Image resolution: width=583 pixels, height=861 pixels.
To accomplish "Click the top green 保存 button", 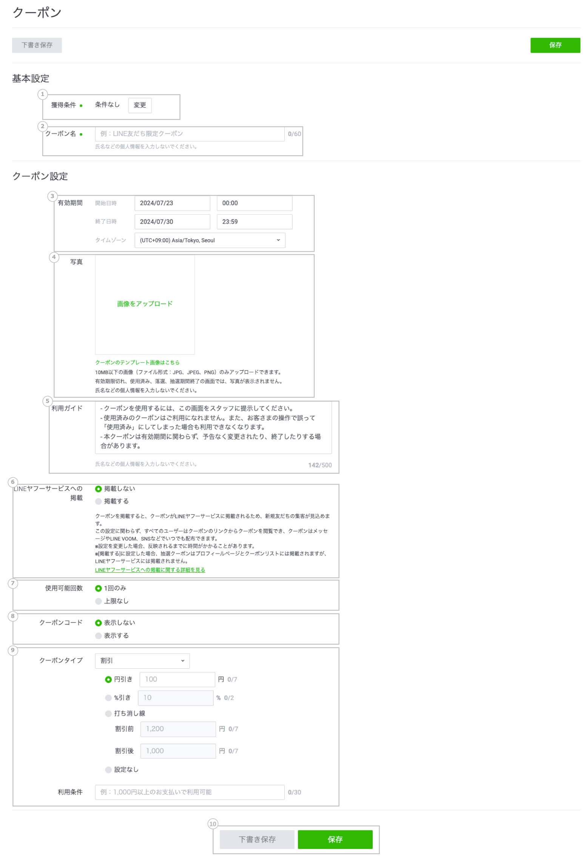I will pyautogui.click(x=555, y=45).
